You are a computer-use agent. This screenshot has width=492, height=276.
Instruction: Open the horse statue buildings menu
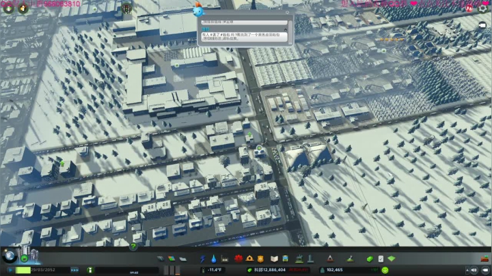coord(299,259)
